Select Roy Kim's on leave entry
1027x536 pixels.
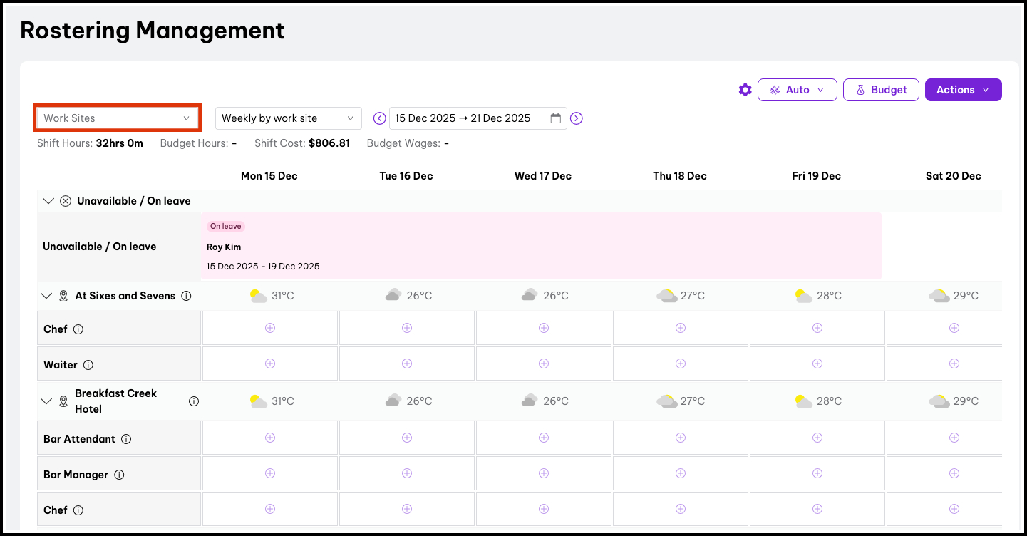click(x=541, y=247)
